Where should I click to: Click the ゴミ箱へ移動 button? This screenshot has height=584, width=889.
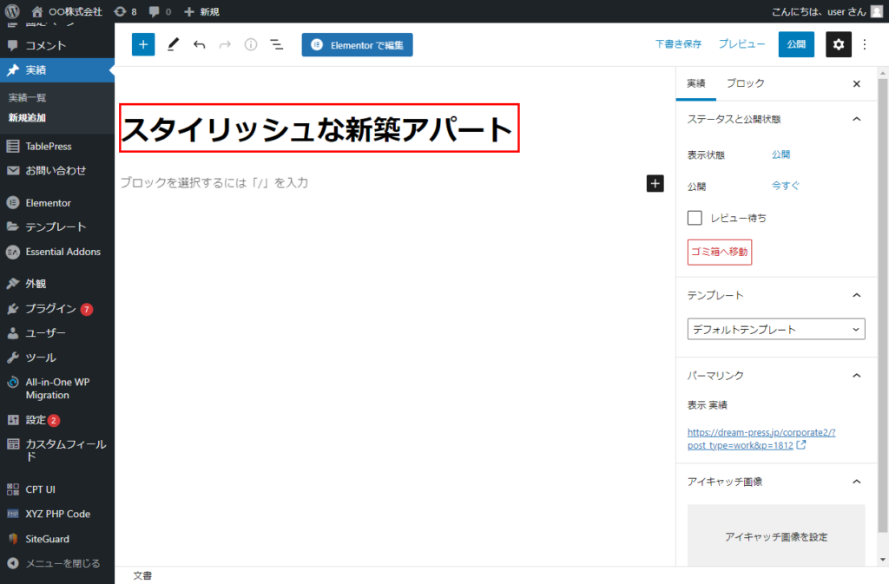click(x=720, y=253)
